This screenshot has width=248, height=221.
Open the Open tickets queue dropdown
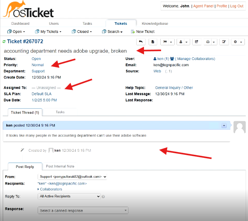click(16, 32)
